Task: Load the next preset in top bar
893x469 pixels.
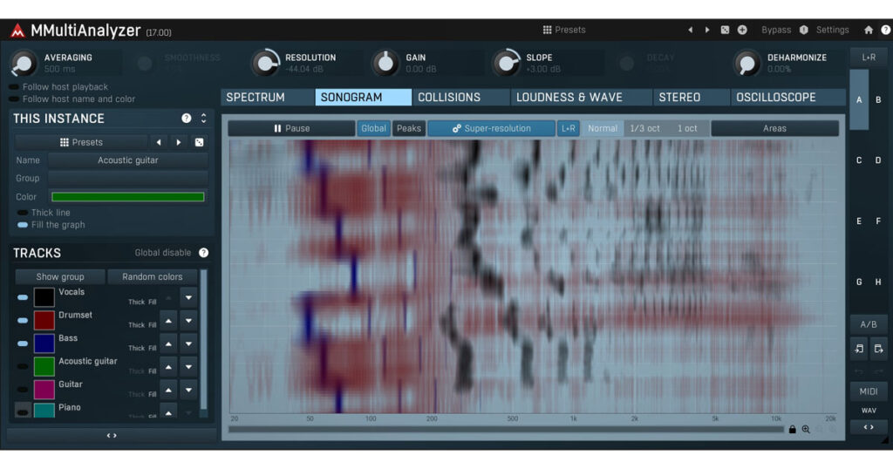Action: tap(707, 30)
